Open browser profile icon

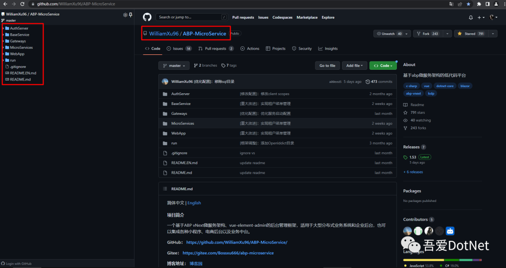click(x=496, y=4)
